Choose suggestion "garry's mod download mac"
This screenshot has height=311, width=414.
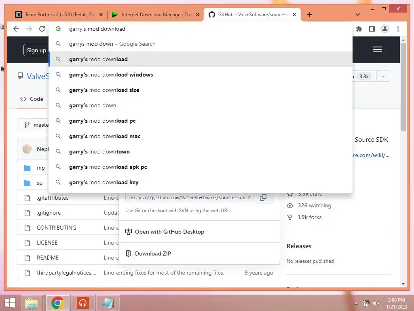pyautogui.click(x=201, y=136)
